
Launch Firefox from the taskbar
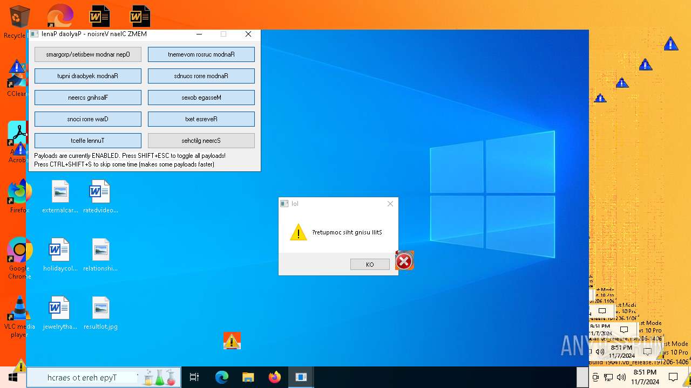(274, 377)
